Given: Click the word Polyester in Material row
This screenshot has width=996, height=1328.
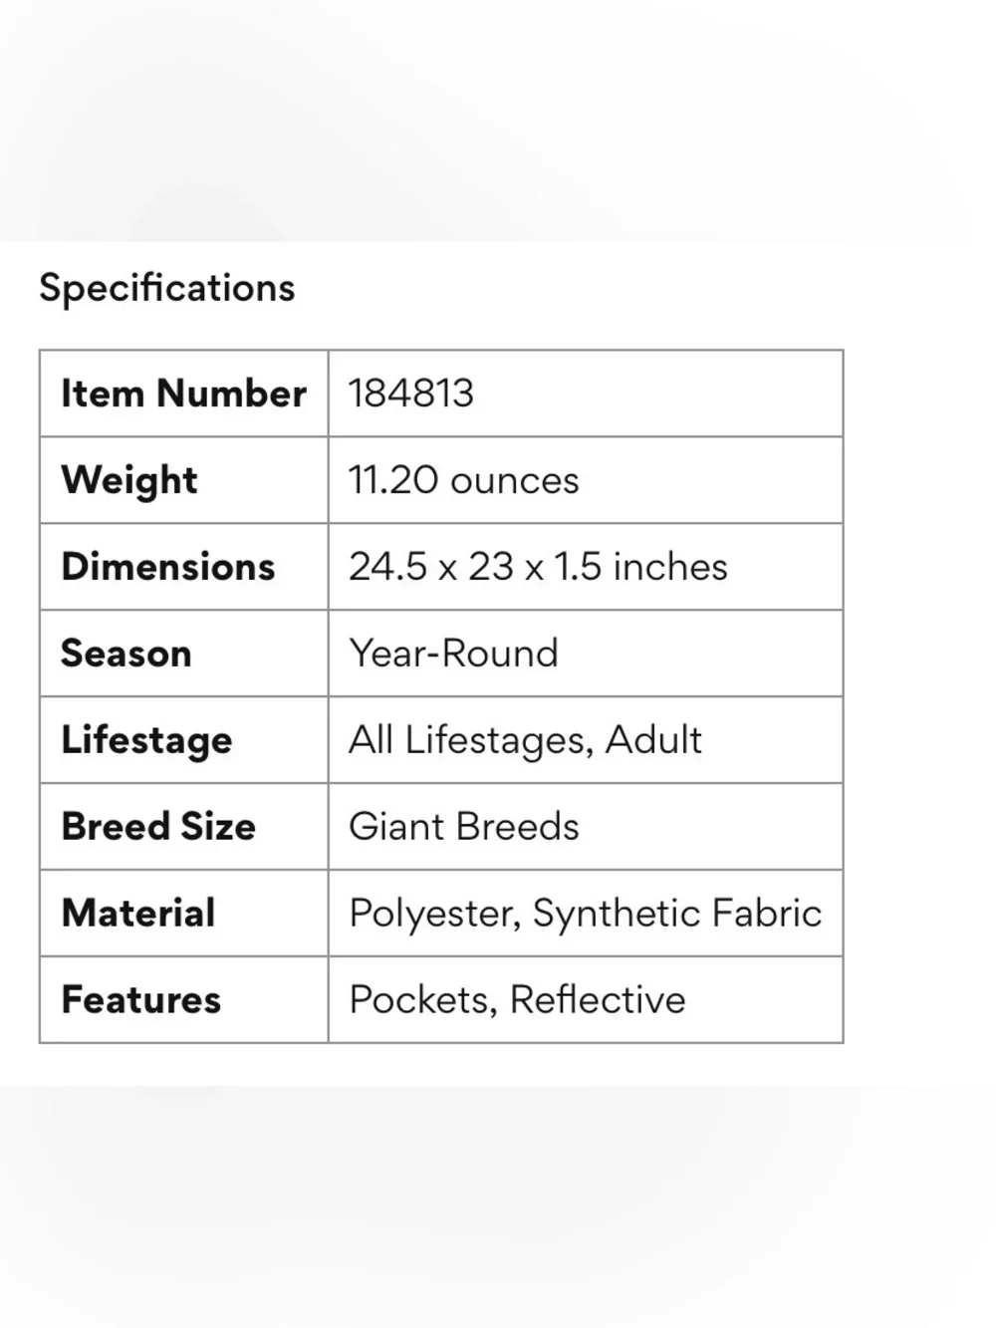Looking at the screenshot, I should pyautogui.click(x=434, y=914).
